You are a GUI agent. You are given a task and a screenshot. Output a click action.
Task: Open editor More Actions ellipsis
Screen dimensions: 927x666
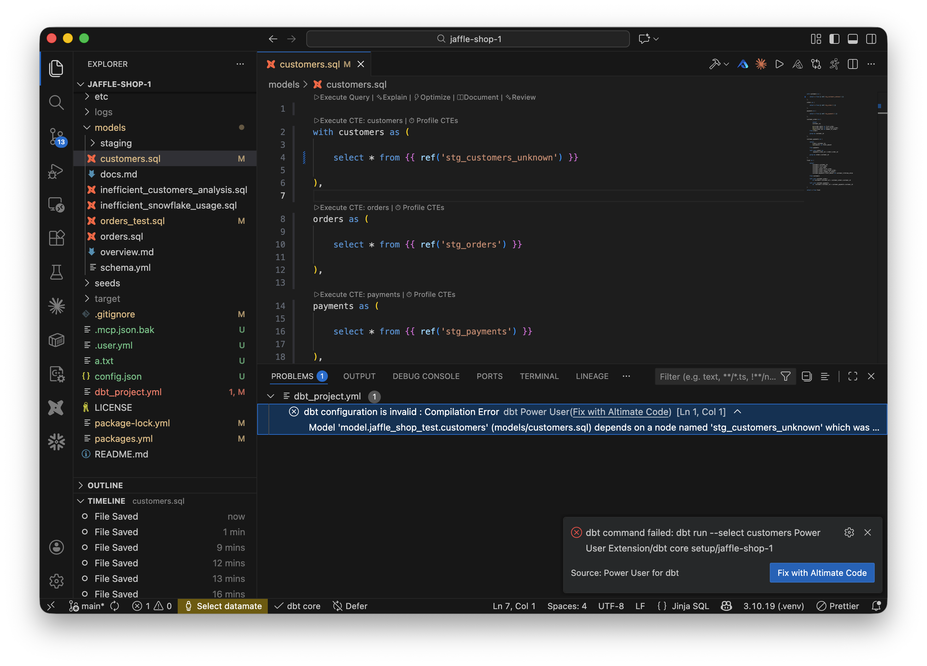point(871,64)
